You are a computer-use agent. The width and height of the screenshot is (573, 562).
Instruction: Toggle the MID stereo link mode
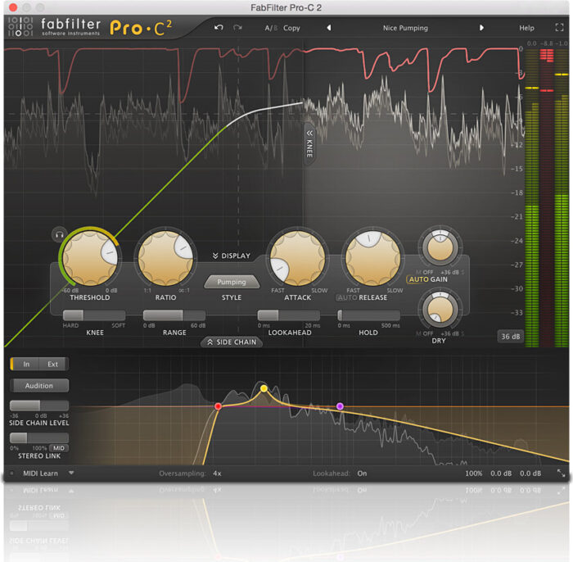point(58,448)
